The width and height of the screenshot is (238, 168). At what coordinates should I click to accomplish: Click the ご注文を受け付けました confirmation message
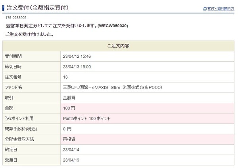coord(30,34)
